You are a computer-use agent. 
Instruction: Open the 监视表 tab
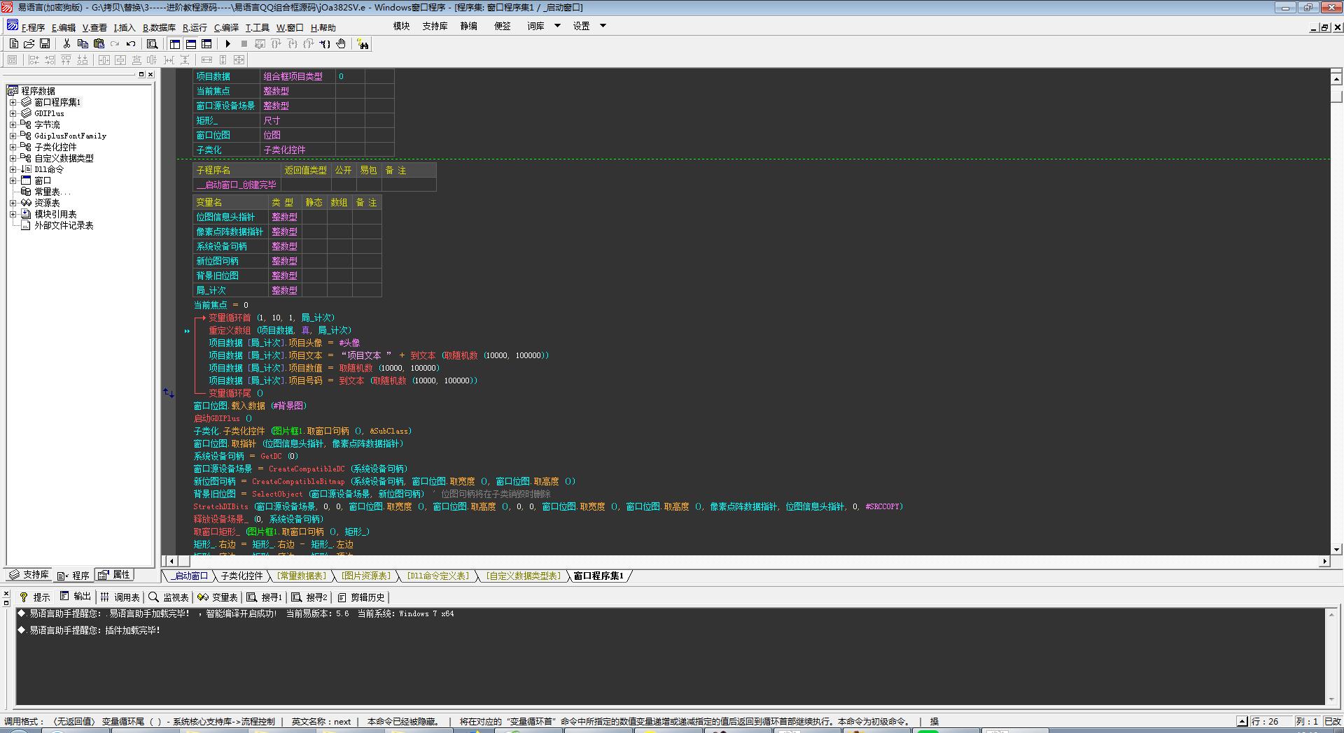pos(169,597)
